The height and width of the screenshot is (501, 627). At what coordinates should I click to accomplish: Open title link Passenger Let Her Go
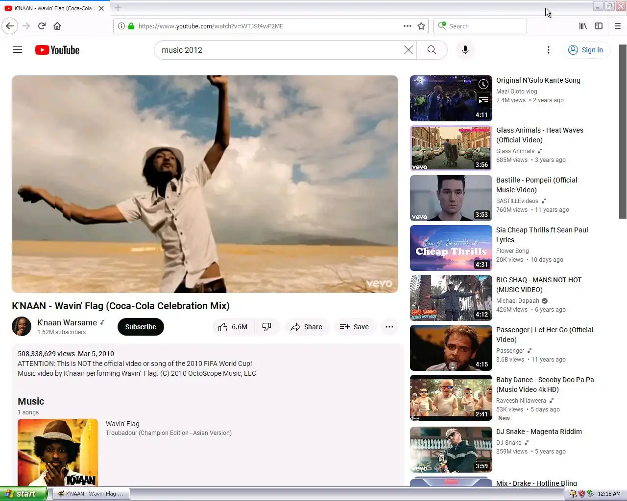(545, 335)
